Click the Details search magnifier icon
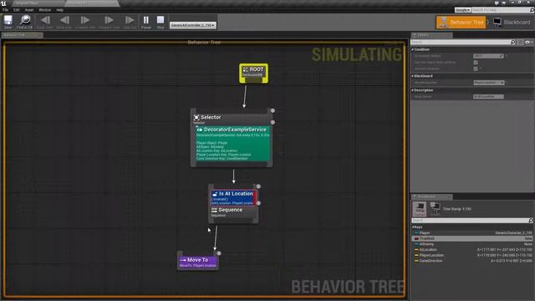 (x=512, y=42)
